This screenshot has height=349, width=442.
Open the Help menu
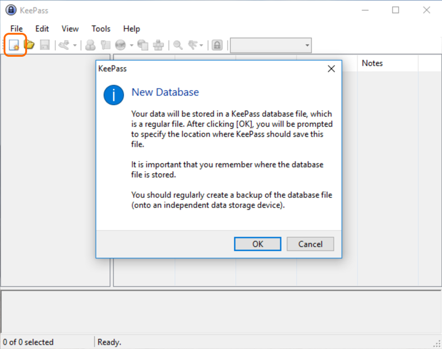[x=131, y=29]
